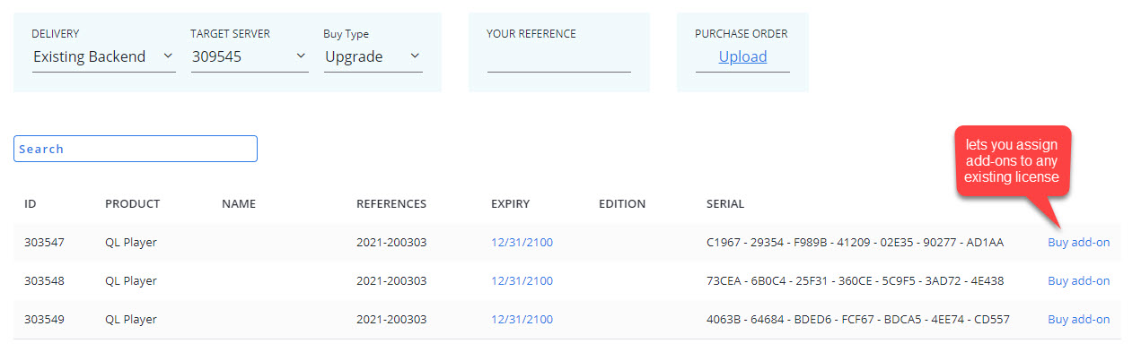Open expiry date 12/31/2100 for license 303549
The height and width of the screenshot is (352, 1141).
tap(522, 319)
